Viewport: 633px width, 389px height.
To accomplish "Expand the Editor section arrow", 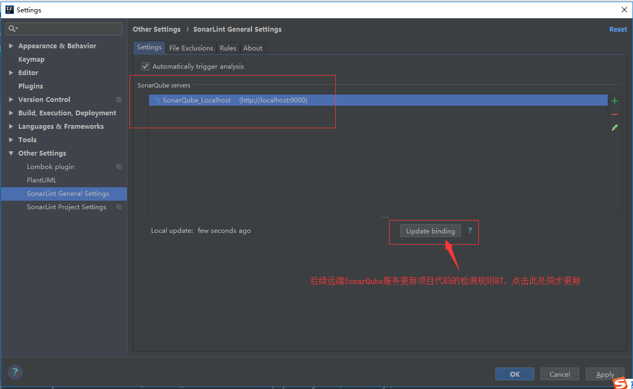I will coord(11,72).
